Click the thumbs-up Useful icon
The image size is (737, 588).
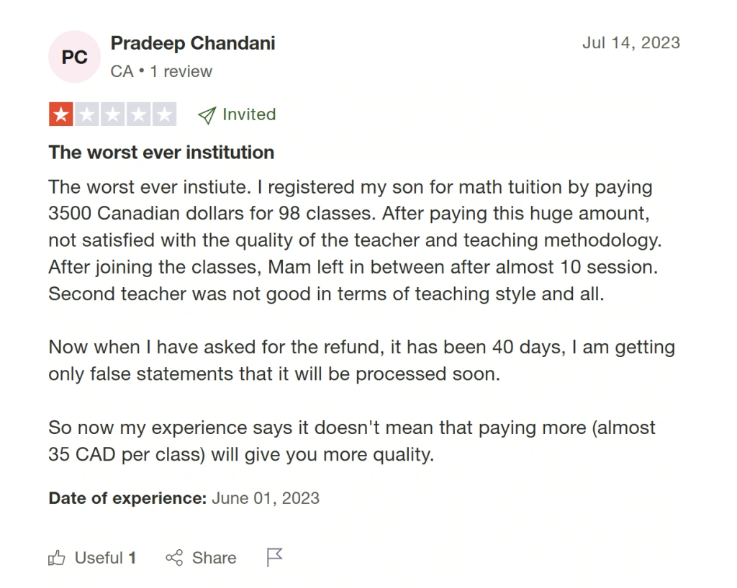(56, 558)
